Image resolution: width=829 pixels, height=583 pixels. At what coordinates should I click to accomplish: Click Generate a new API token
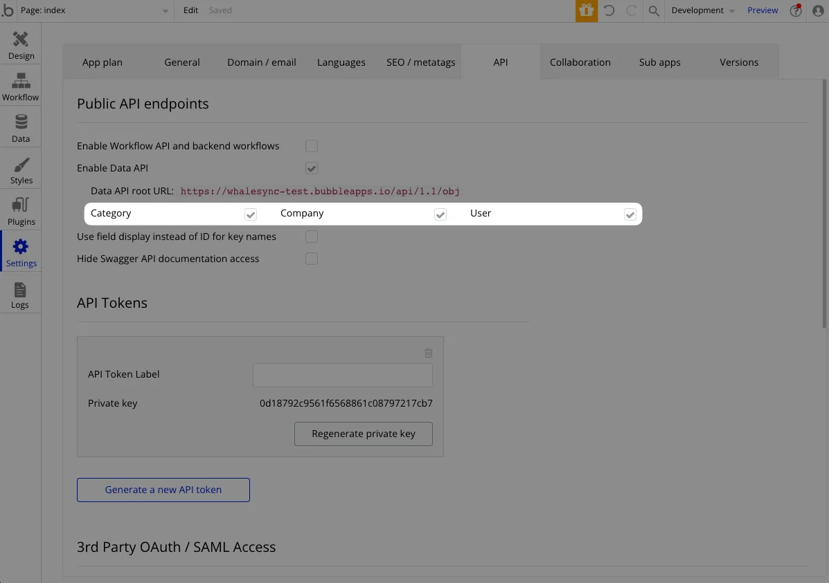coord(163,490)
